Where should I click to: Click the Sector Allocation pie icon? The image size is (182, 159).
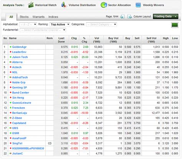(x=104, y=5)
